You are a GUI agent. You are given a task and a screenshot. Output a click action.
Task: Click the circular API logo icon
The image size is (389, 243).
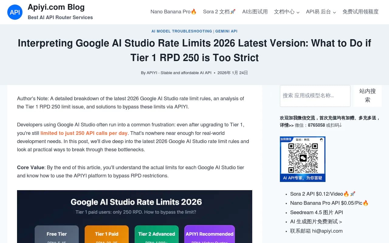(x=15, y=12)
